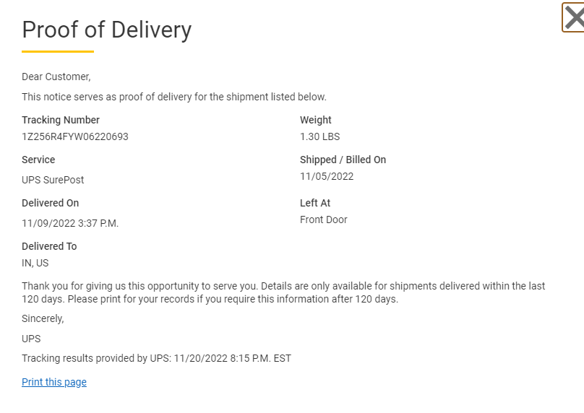This screenshot has width=584, height=413.
Task: Click the "Sincerely," closing text
Action: pyautogui.click(x=43, y=318)
